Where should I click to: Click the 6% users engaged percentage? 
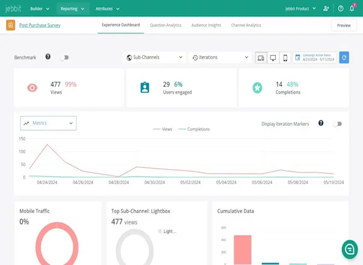(x=178, y=85)
